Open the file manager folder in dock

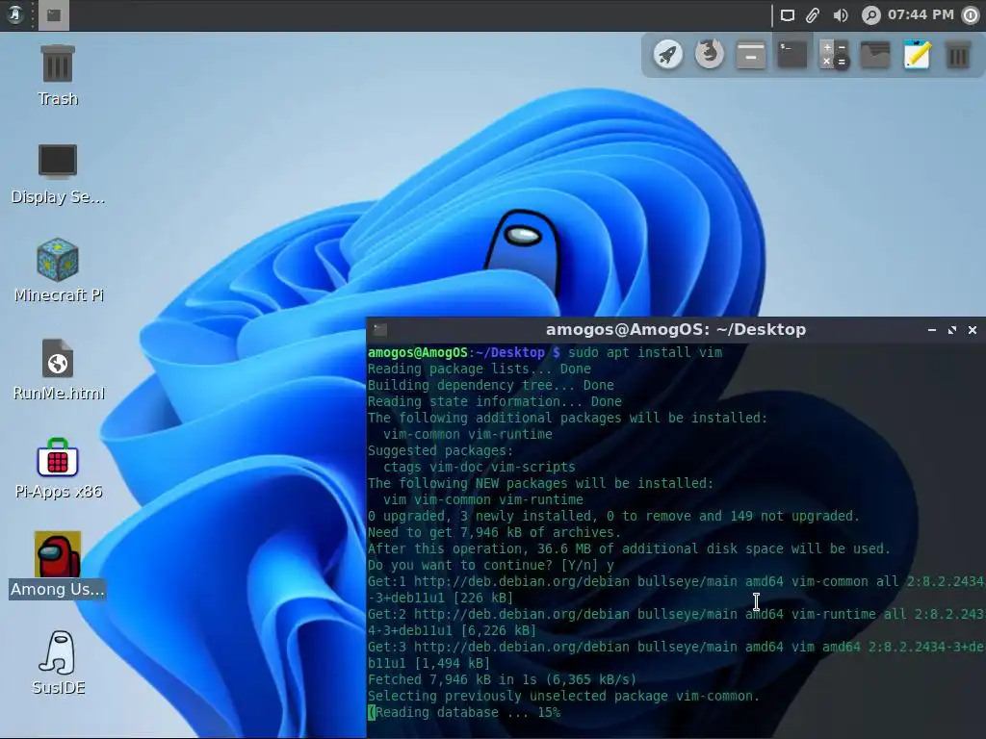[x=875, y=55]
